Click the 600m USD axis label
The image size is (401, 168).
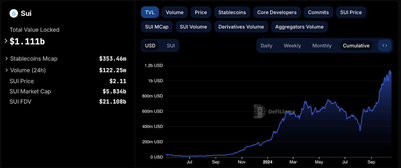(153, 111)
